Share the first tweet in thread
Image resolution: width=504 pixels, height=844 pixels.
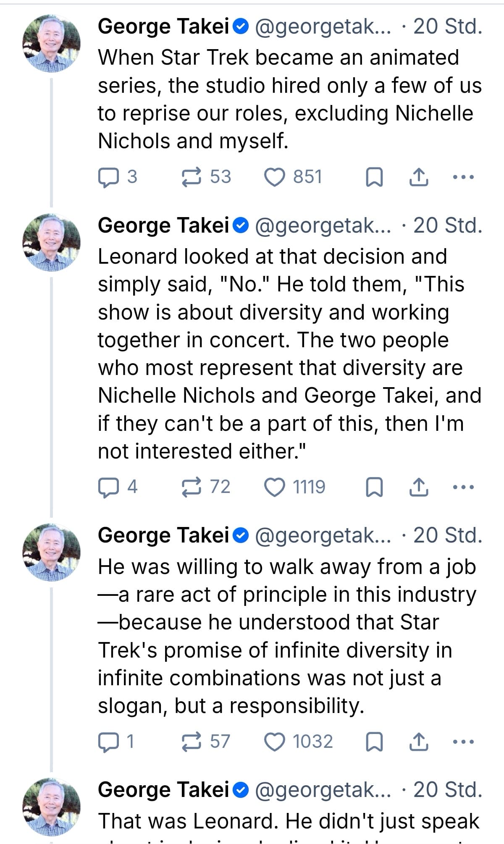418,177
